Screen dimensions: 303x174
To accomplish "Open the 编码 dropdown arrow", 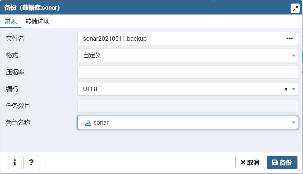I will coord(294,89).
